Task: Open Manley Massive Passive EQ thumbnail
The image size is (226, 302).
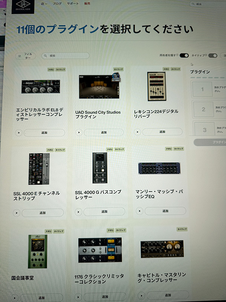Action: (159, 168)
